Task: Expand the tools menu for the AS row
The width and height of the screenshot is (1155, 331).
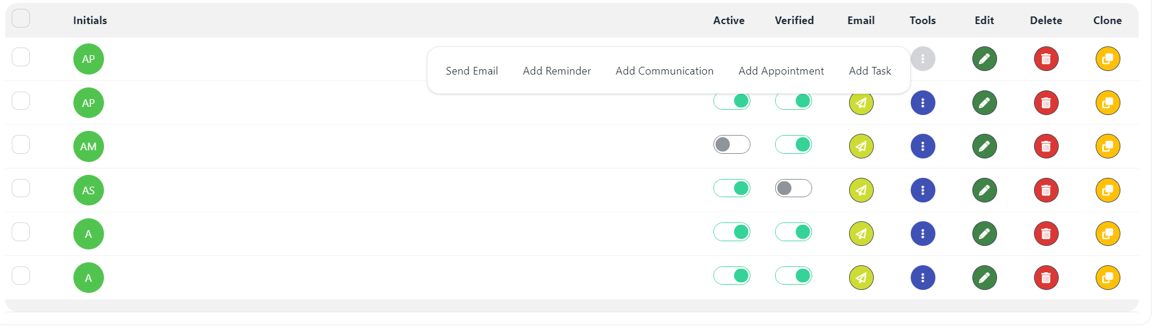Action: (x=922, y=190)
